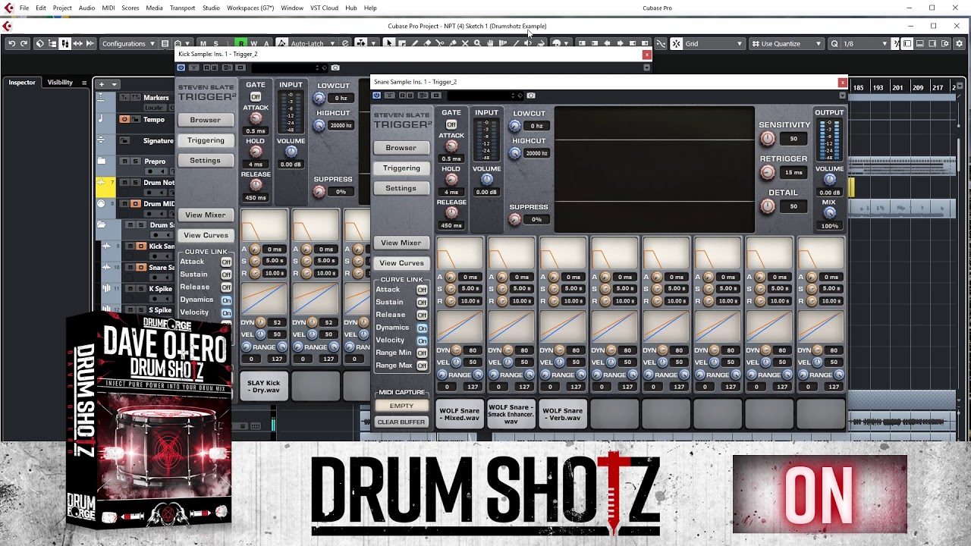Toggle the Gate Off switch in Snare Trigger

[451, 124]
